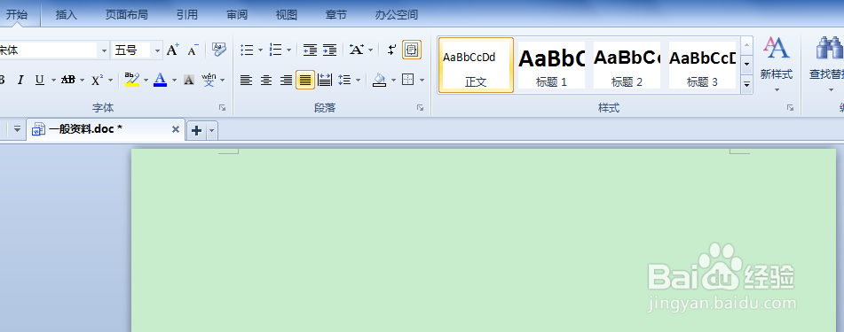
Task: Apply the 标题 1 style
Action: tap(552, 65)
